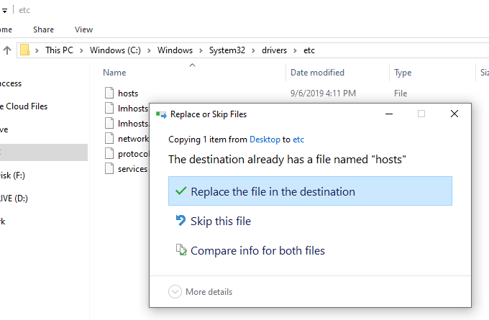Open the View ribbon tab
The image size is (489, 320).
[83, 29]
